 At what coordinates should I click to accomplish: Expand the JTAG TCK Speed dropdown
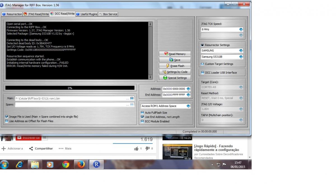coord(241,29)
